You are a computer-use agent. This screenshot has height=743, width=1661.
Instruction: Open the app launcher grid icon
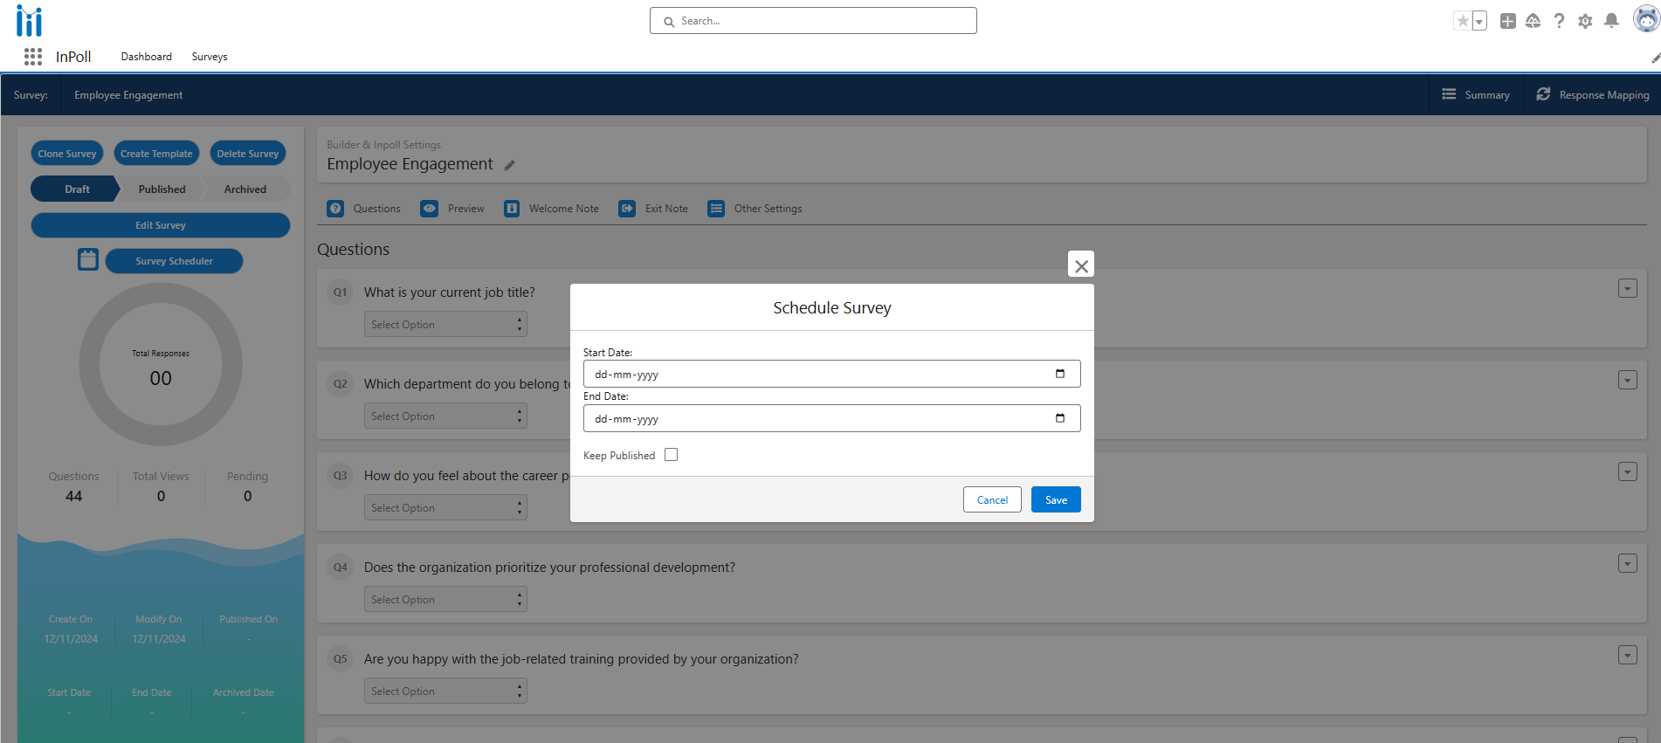pyautogui.click(x=33, y=57)
